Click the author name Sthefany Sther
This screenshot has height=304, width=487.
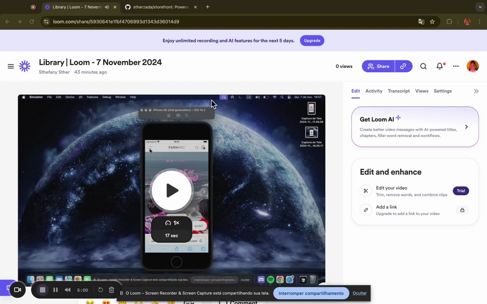coord(54,72)
